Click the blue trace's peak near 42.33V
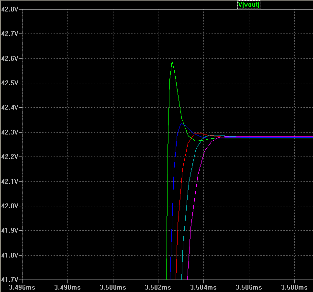This screenshot has width=313, height=292. tap(181, 124)
